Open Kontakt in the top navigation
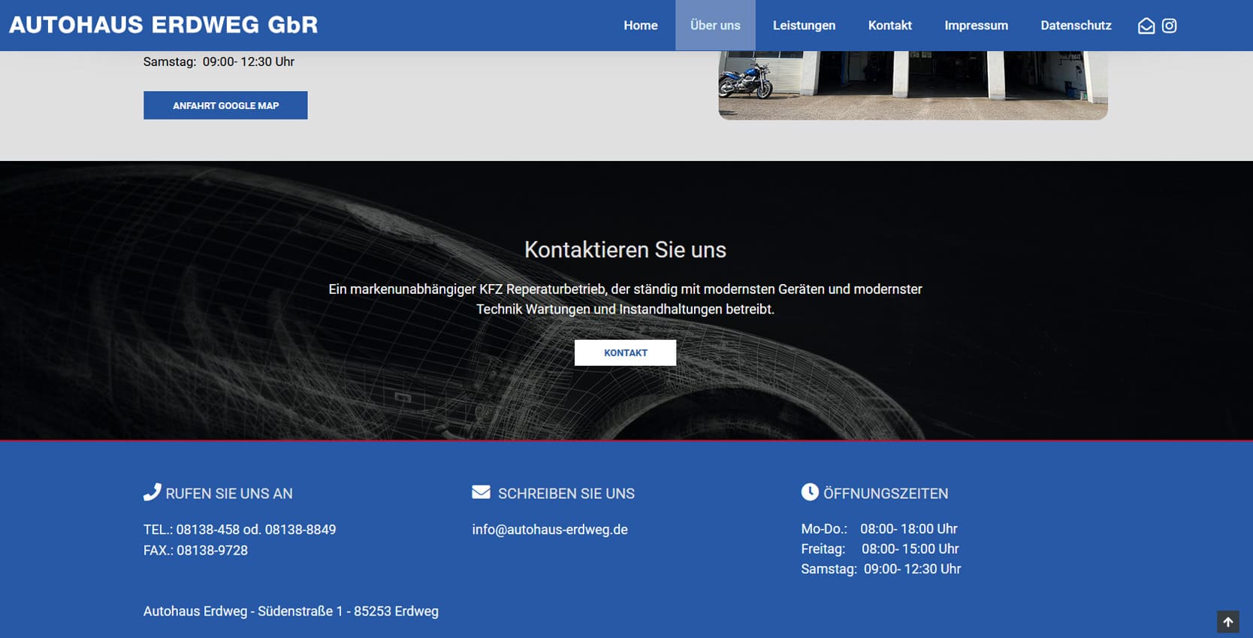 tap(889, 26)
